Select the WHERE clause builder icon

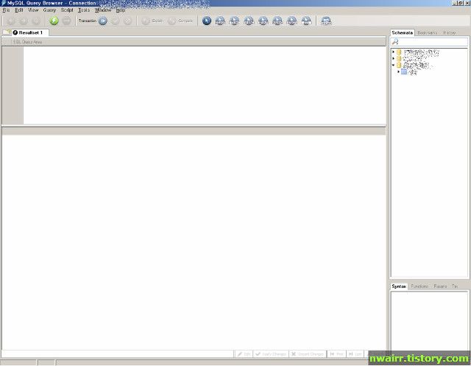(249, 21)
